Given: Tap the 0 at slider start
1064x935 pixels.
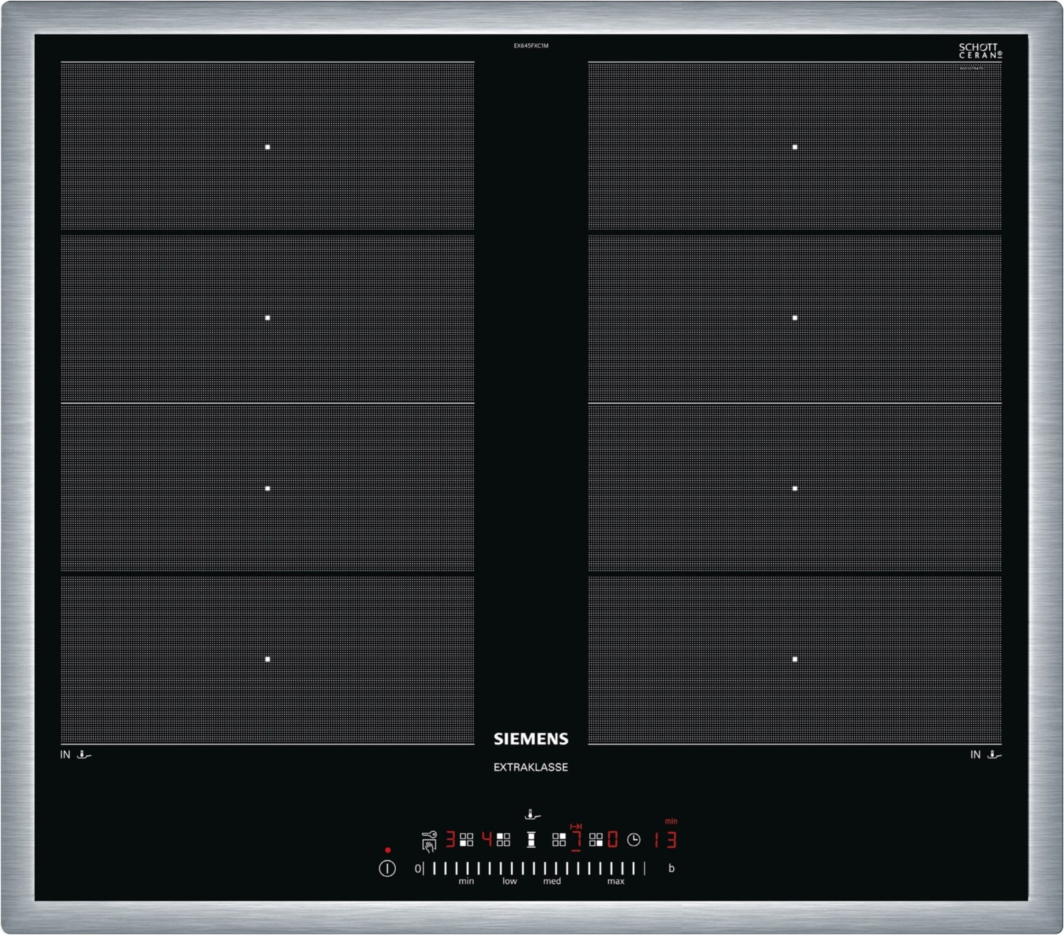Looking at the screenshot, I should point(418,868).
